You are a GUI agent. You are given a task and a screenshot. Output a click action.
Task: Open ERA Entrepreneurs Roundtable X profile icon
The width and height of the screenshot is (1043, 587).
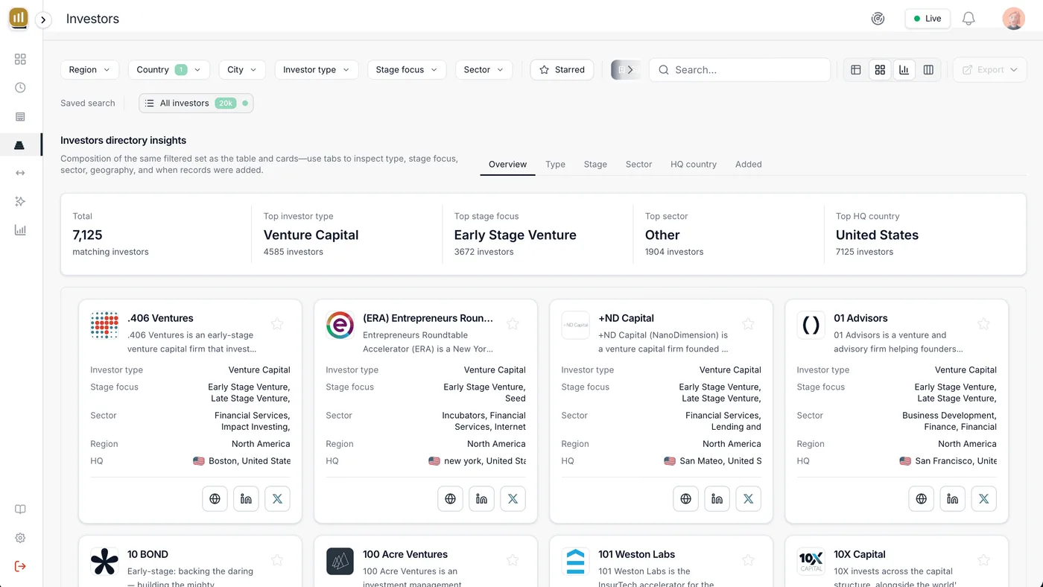(513, 498)
